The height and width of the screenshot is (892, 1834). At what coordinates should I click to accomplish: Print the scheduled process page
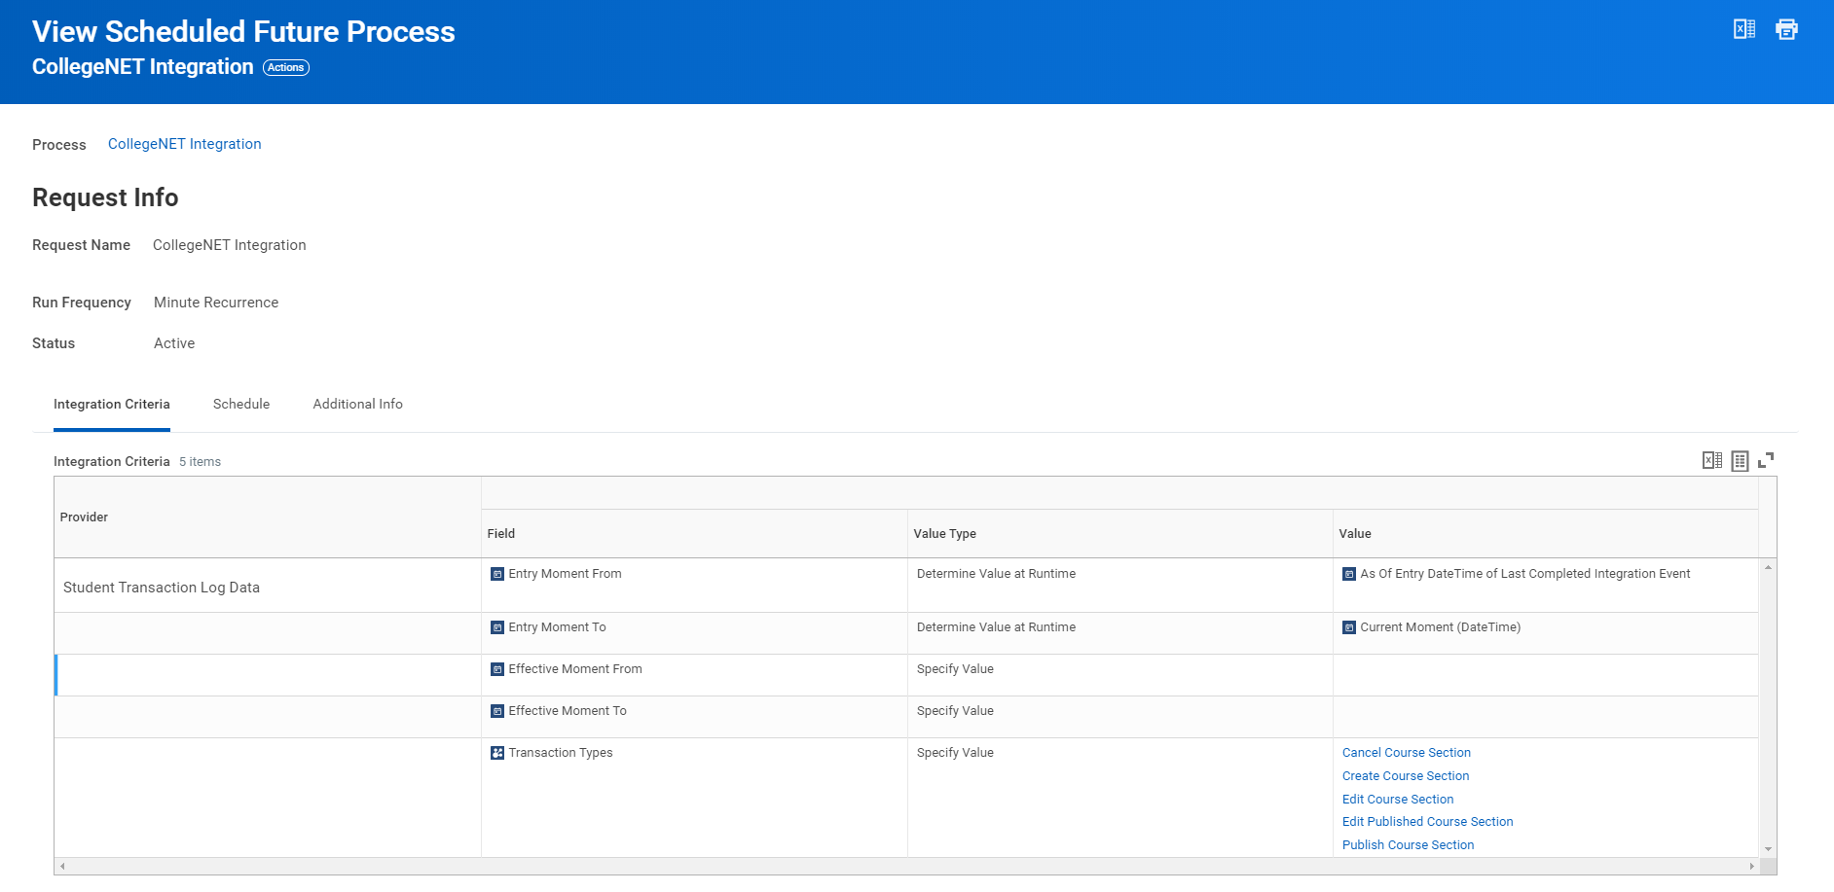tap(1786, 29)
